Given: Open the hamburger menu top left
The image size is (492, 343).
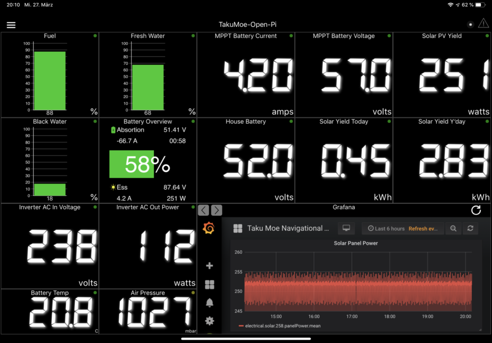Looking at the screenshot, I should (x=11, y=24).
